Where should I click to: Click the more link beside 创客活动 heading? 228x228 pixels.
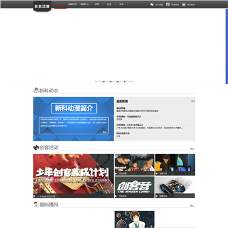192,149
